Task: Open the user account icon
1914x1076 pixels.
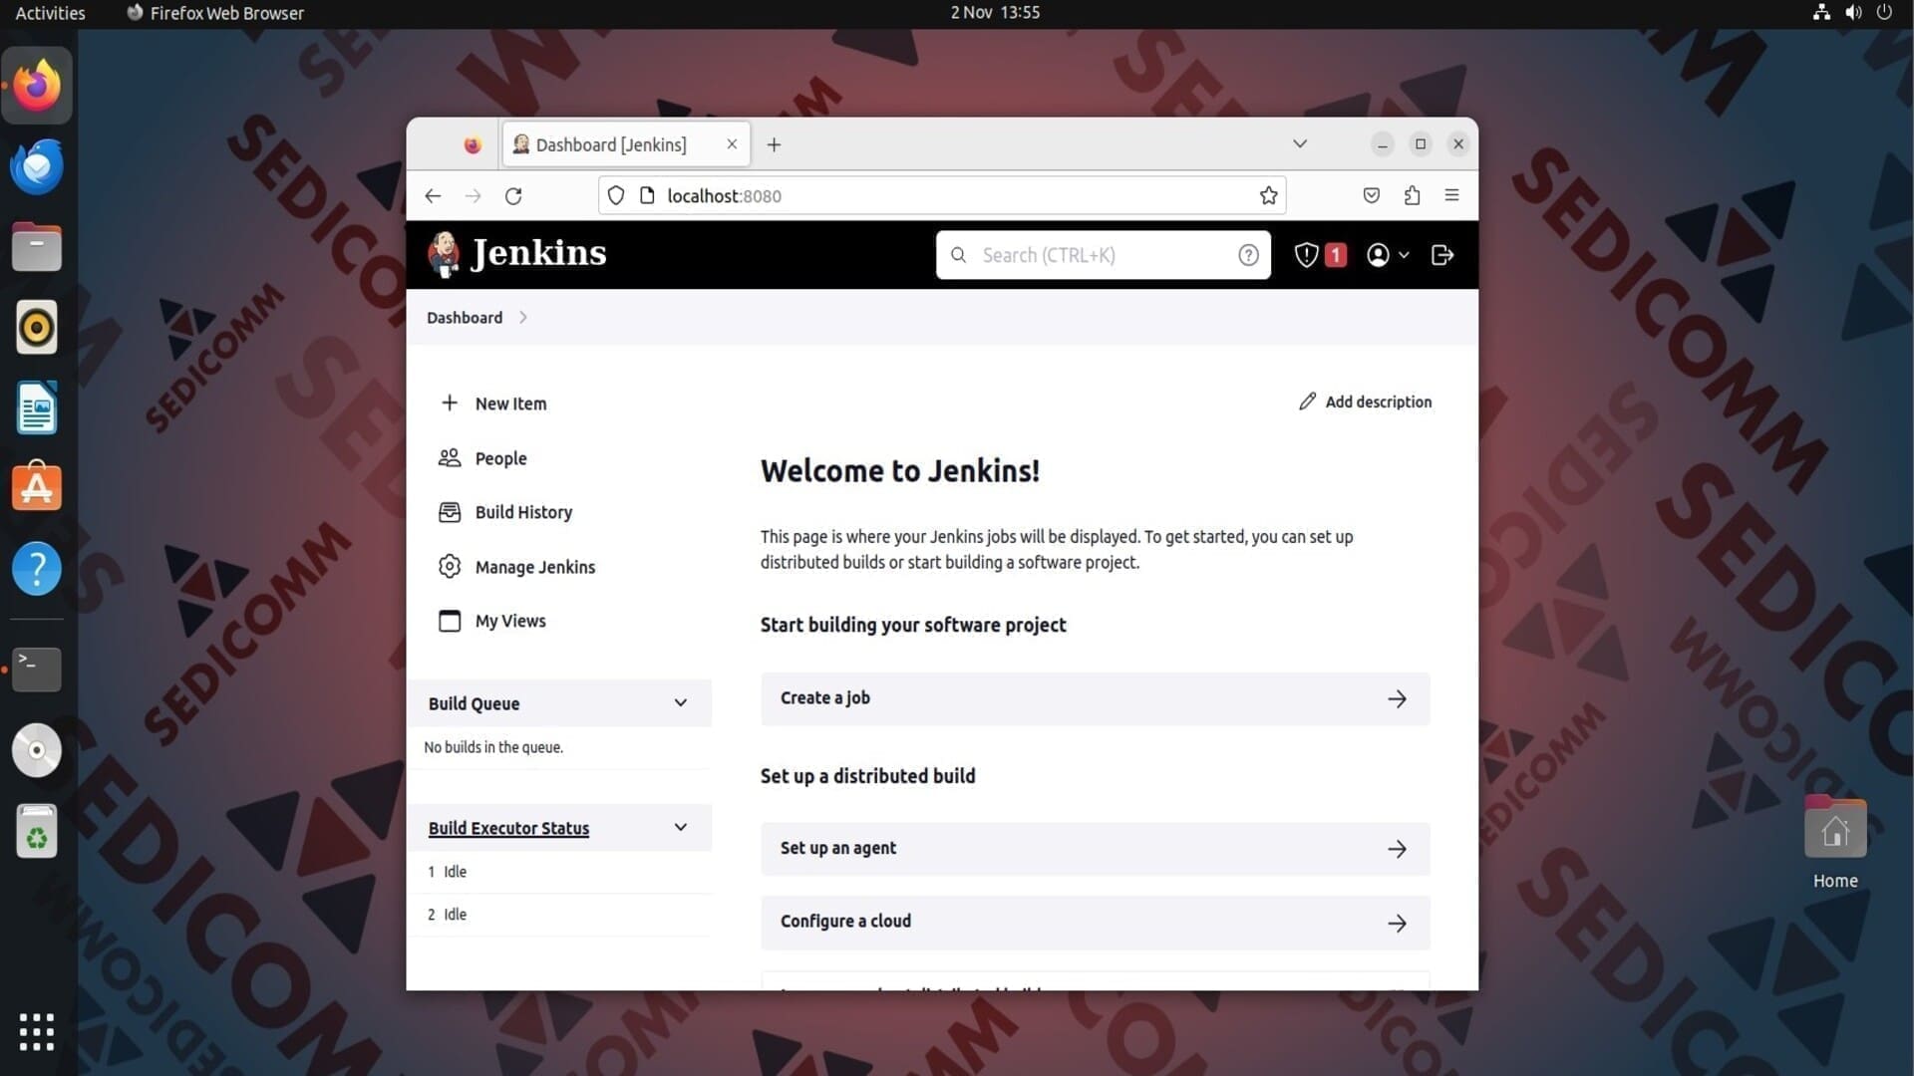Action: (1378, 255)
